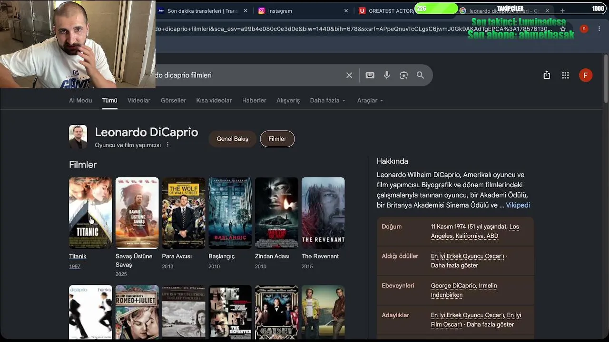Open the Araçlar tools dropdown
The image size is (609, 342).
pos(370,100)
